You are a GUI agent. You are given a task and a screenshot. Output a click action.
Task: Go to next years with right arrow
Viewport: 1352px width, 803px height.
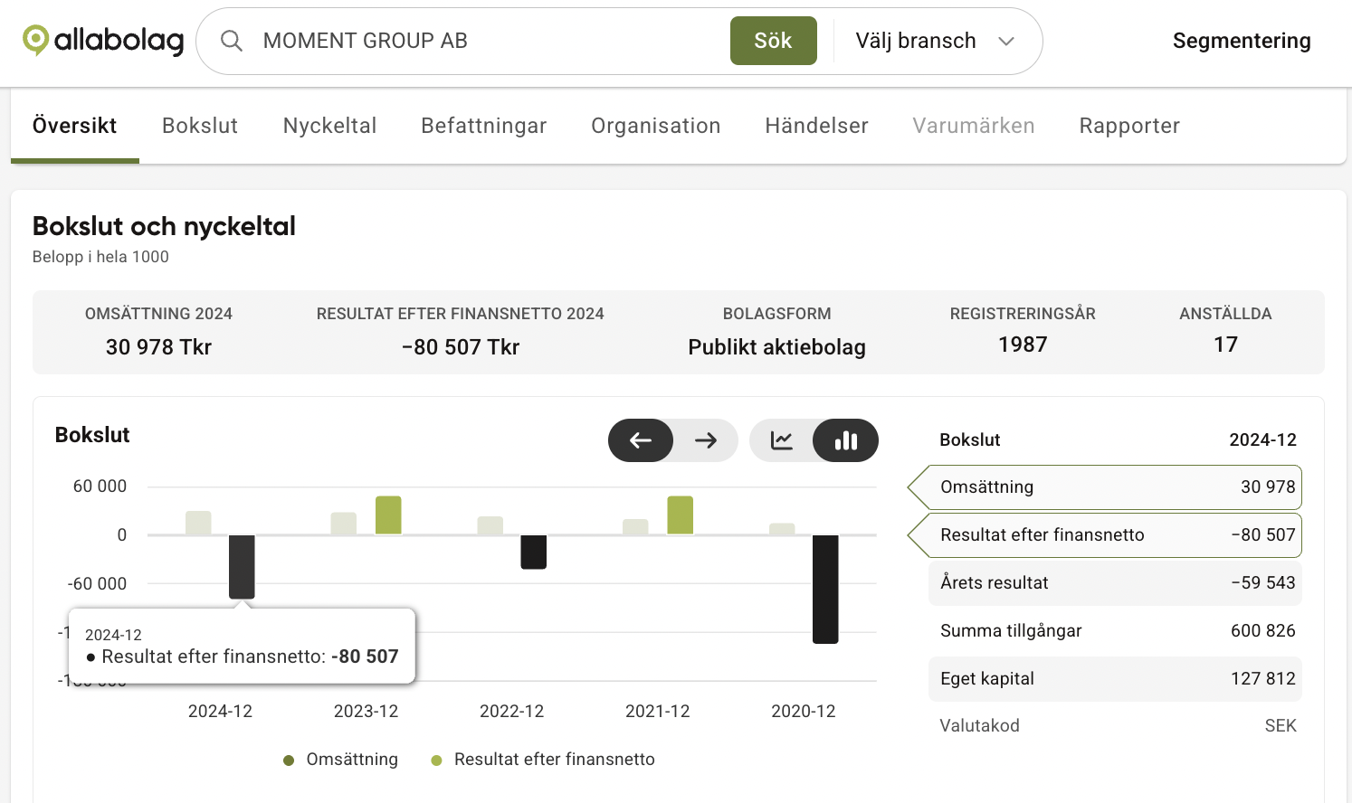(x=706, y=440)
